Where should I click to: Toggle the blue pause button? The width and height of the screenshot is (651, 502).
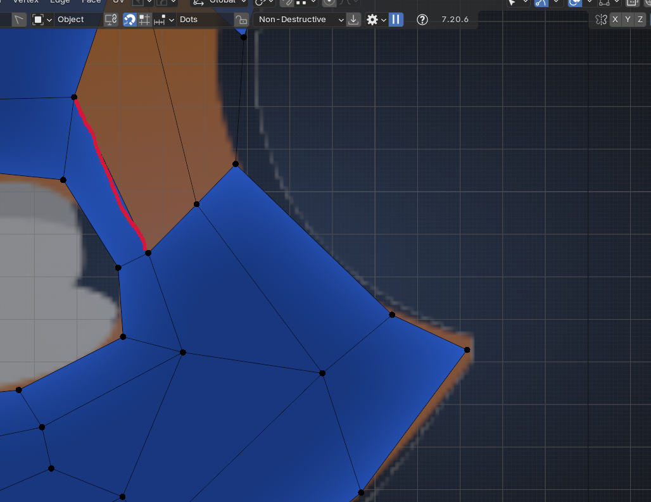tap(396, 20)
